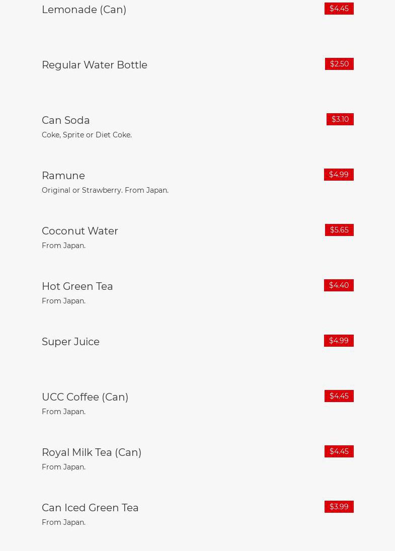Image resolution: width=395 pixels, height=551 pixels.
Task: Click the $4.99 price badge beside Super Juice
Action: tap(339, 341)
